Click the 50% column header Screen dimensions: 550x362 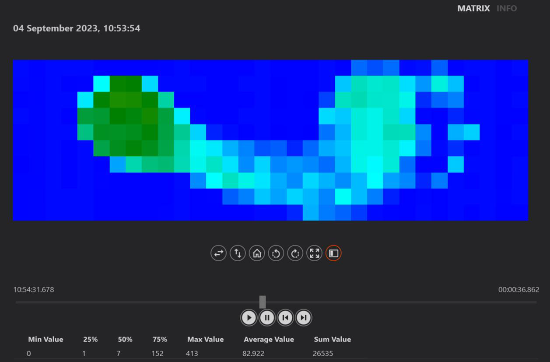pyautogui.click(x=125, y=339)
